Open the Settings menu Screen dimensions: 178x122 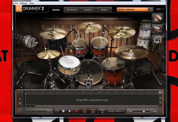(x=23, y=3)
